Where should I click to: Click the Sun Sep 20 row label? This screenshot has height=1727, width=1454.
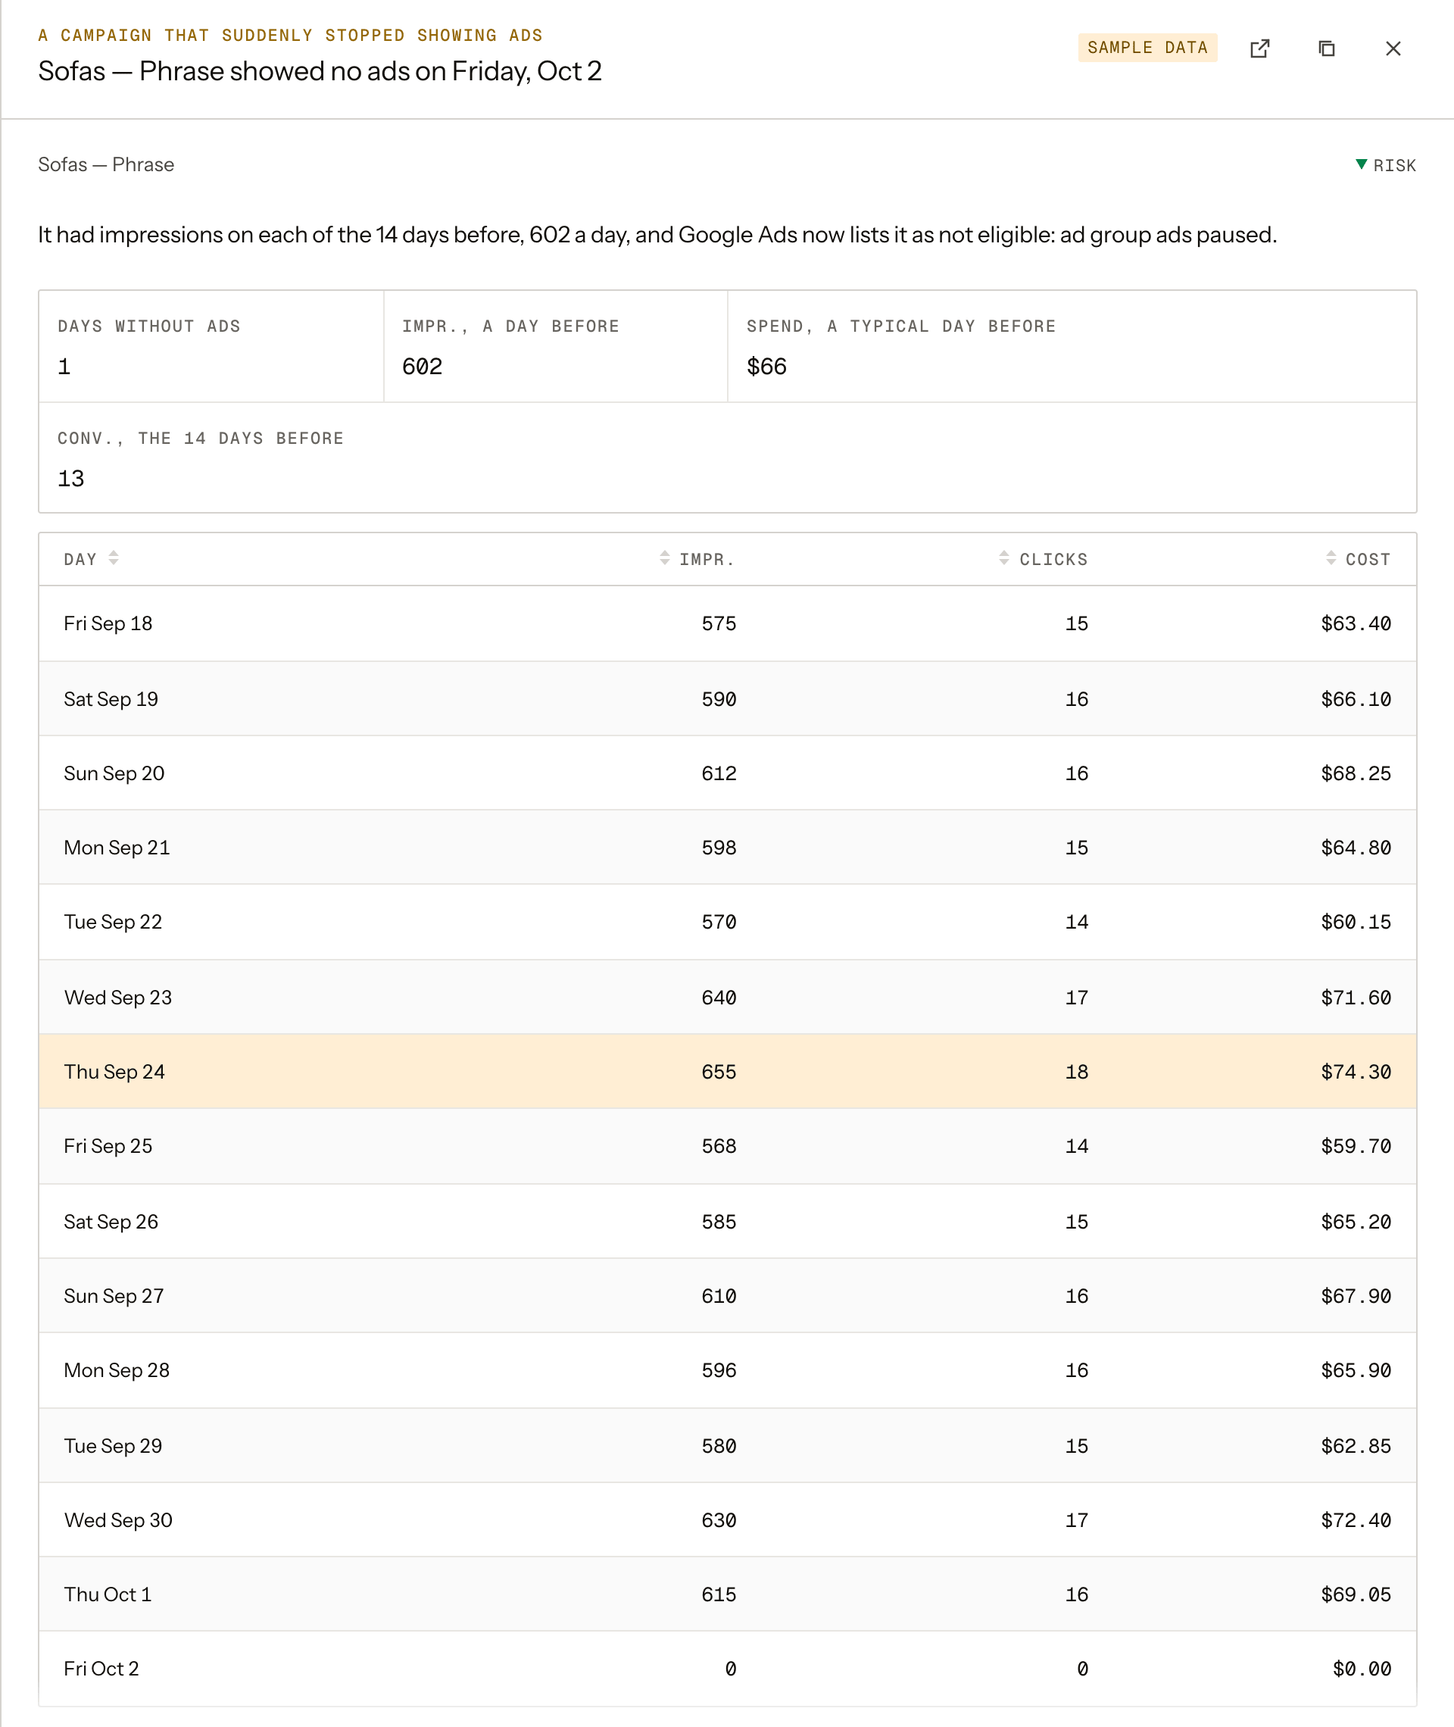[114, 773]
